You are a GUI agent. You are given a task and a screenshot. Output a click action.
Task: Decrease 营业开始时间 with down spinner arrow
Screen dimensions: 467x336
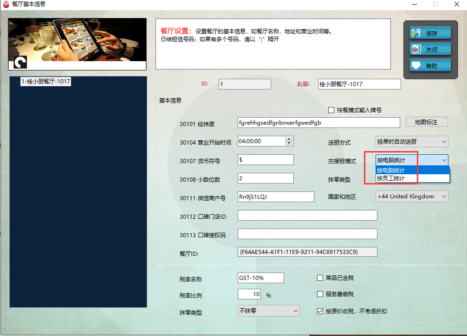click(x=289, y=143)
